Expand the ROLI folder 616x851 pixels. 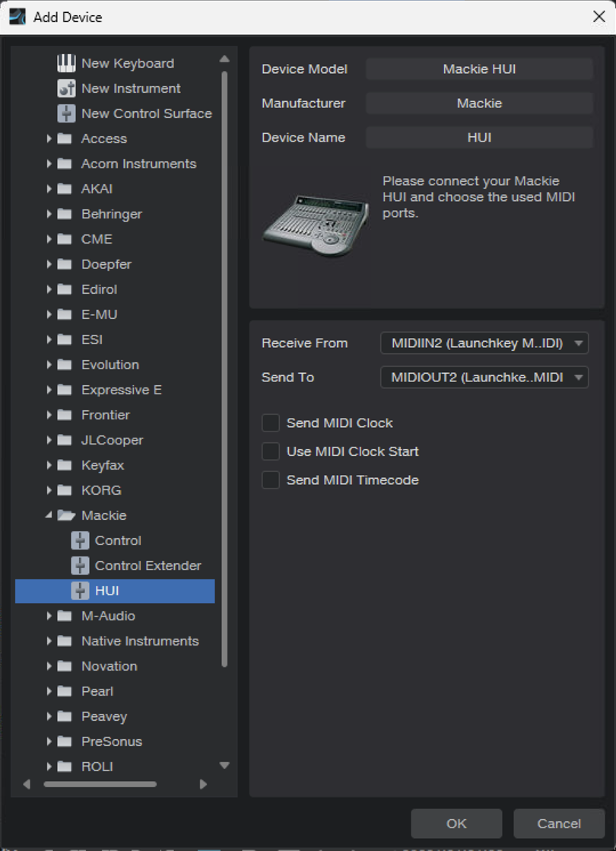click(49, 767)
